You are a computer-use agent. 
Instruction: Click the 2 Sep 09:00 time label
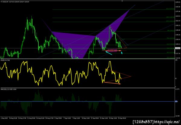(x=59, y=118)
